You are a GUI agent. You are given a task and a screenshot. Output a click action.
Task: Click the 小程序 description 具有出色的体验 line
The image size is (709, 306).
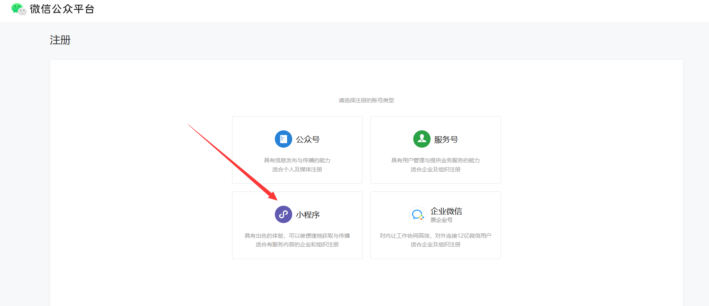(x=297, y=236)
